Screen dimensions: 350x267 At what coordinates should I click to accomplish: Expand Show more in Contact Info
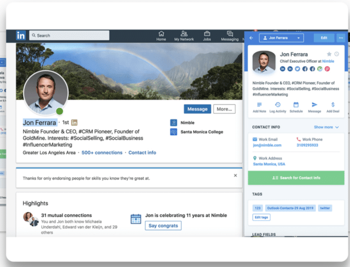tap(326, 127)
